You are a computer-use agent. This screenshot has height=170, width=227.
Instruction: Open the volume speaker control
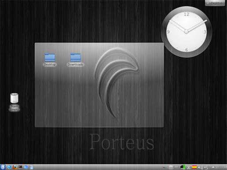pyautogui.click(x=201, y=167)
